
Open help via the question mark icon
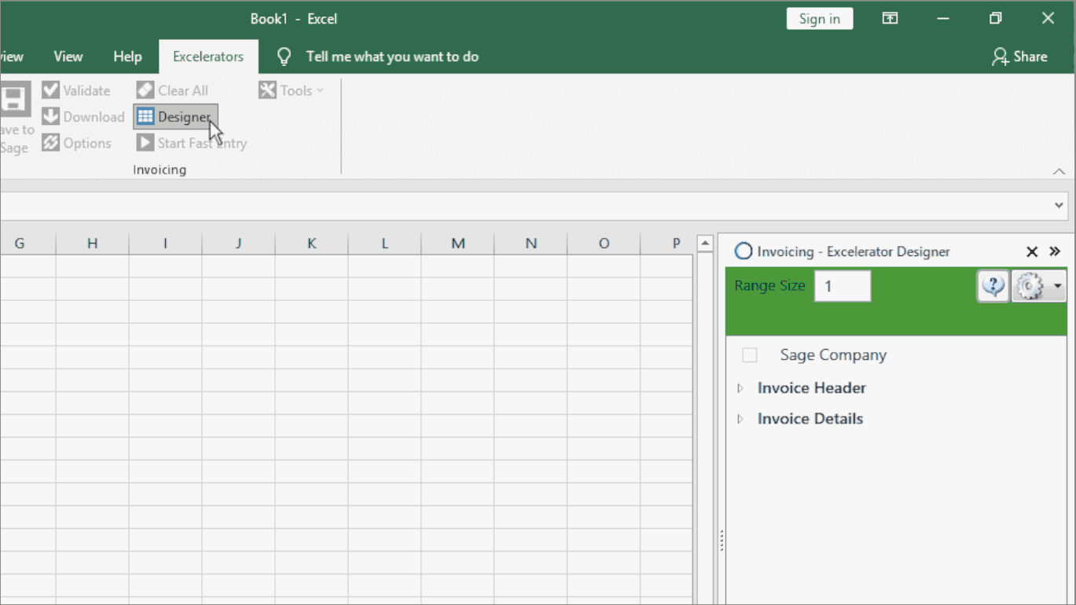(993, 285)
